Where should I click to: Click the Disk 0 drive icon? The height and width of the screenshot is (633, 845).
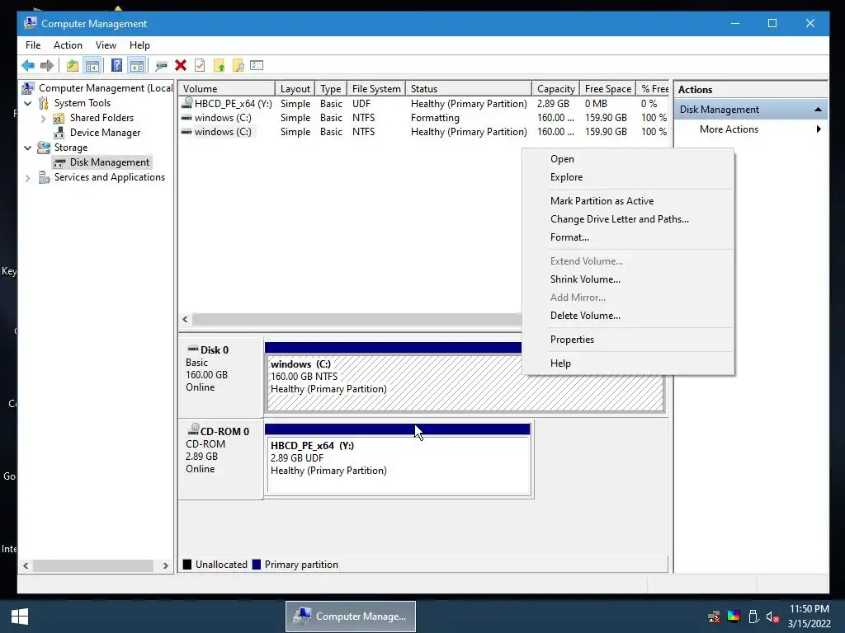(x=193, y=349)
